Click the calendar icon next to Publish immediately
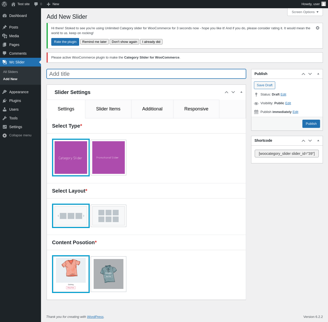 (256, 112)
